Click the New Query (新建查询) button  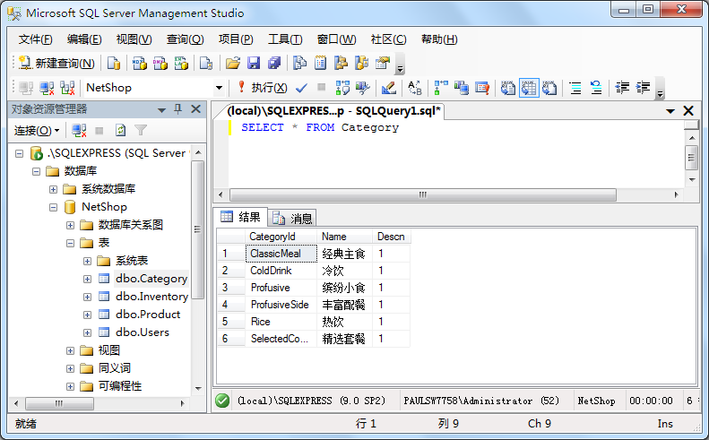click(56, 63)
